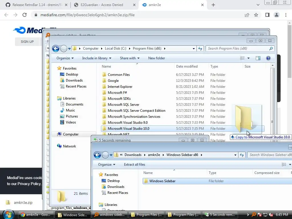This screenshot has width=292, height=219.
Task: Open the Windows Start orb
Action: coord(8,214)
